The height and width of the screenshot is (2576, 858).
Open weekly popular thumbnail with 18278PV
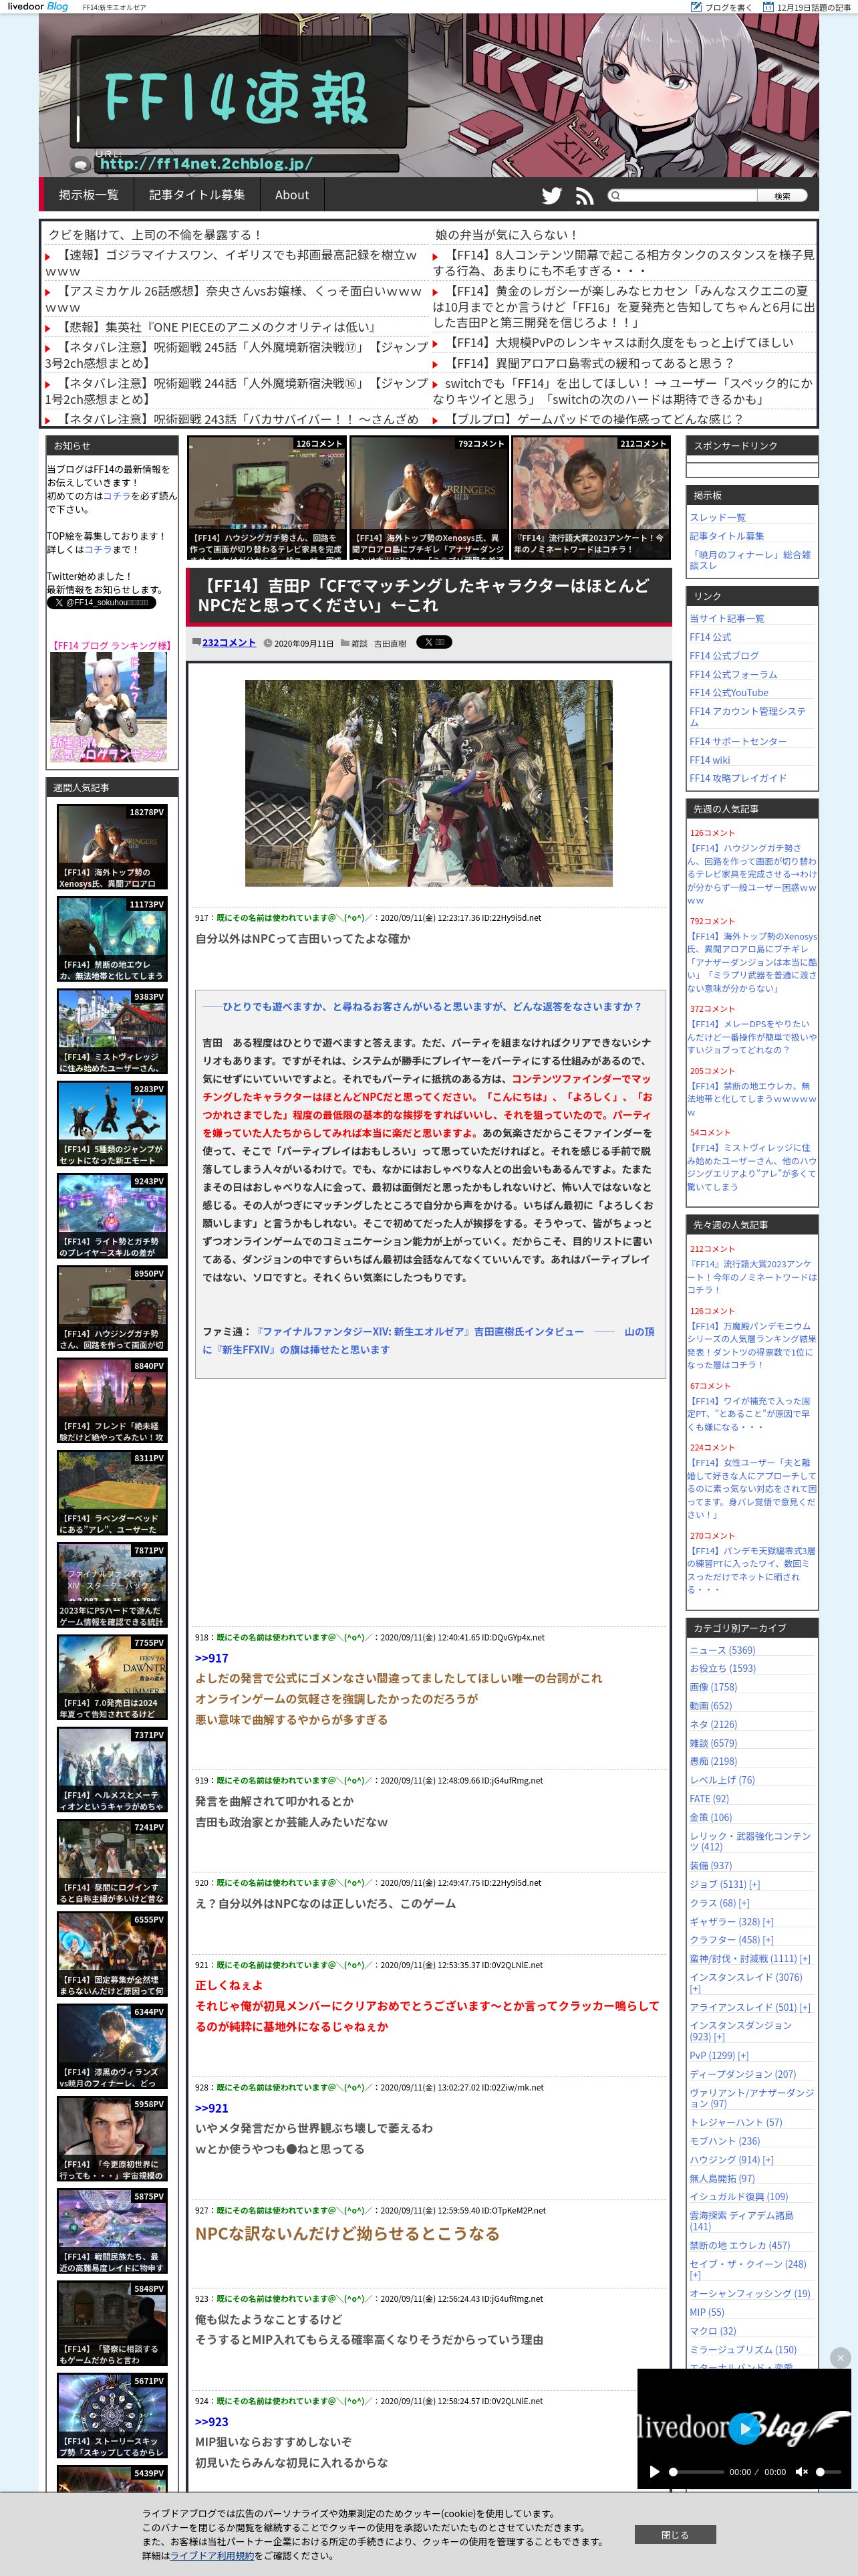coord(112,846)
